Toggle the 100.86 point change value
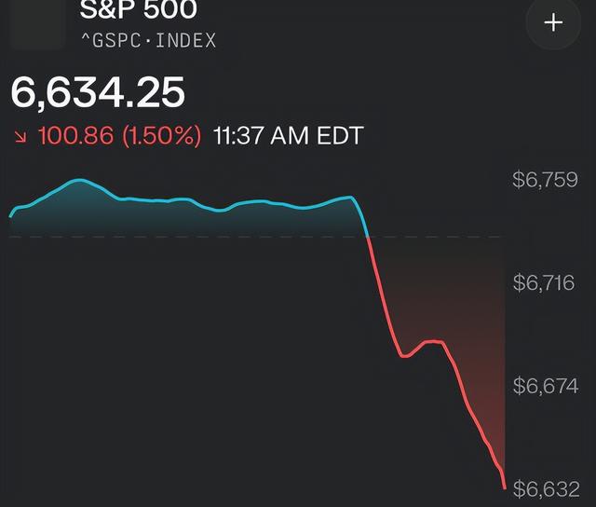The height and width of the screenshot is (507, 596). (x=74, y=136)
